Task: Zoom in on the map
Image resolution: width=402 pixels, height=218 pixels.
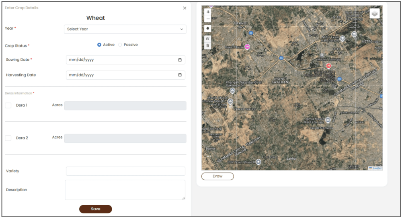Action: 208,12
